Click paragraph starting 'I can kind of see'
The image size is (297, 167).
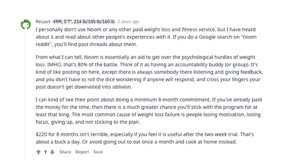click(x=149, y=111)
